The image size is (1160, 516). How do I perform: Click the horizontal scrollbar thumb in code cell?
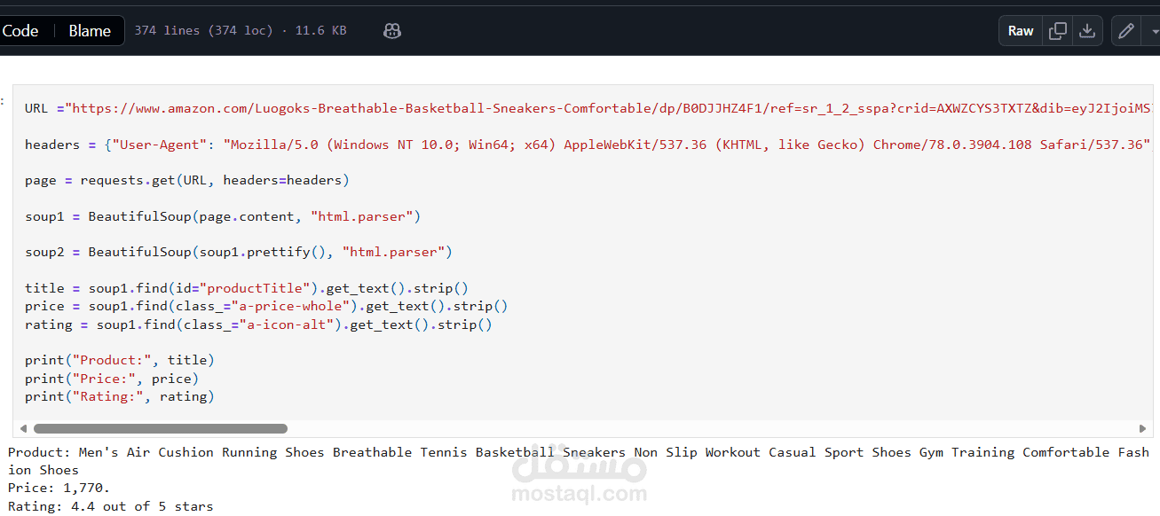(159, 428)
